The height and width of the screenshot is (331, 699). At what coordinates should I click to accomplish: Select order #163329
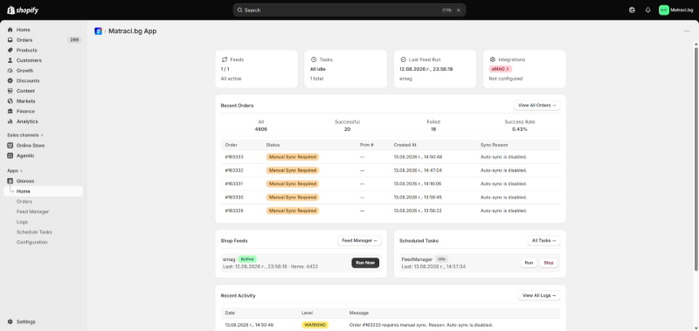coord(234,210)
